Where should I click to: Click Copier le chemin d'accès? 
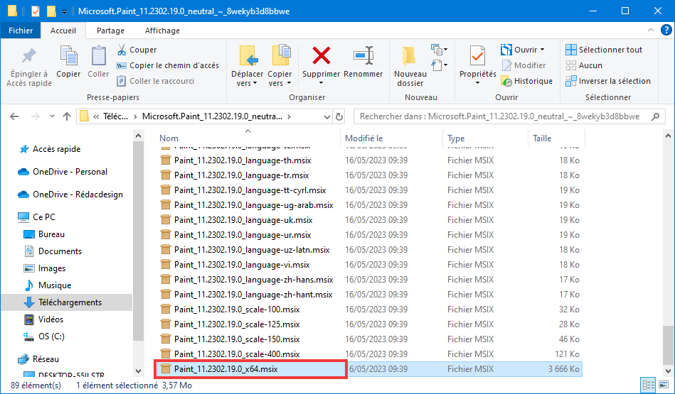[x=168, y=65]
